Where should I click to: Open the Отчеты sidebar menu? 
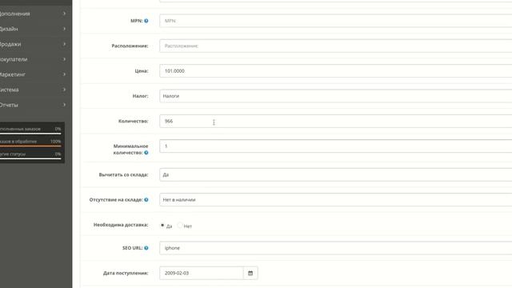36,105
